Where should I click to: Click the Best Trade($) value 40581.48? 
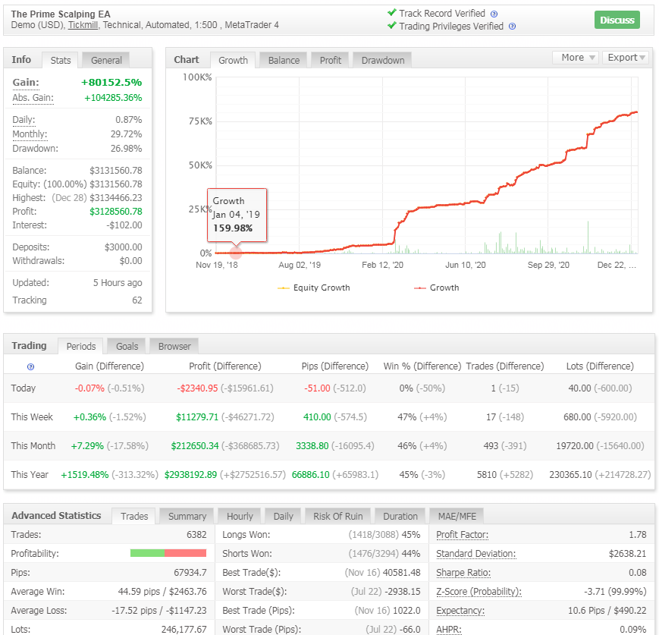pos(402,572)
